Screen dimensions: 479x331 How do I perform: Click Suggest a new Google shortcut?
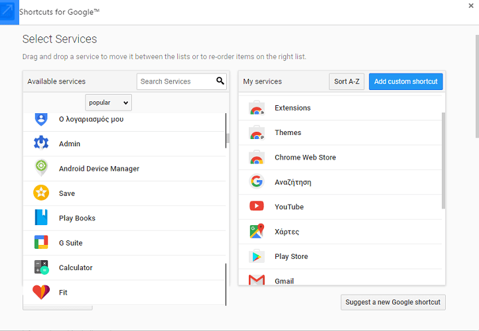pyautogui.click(x=393, y=302)
